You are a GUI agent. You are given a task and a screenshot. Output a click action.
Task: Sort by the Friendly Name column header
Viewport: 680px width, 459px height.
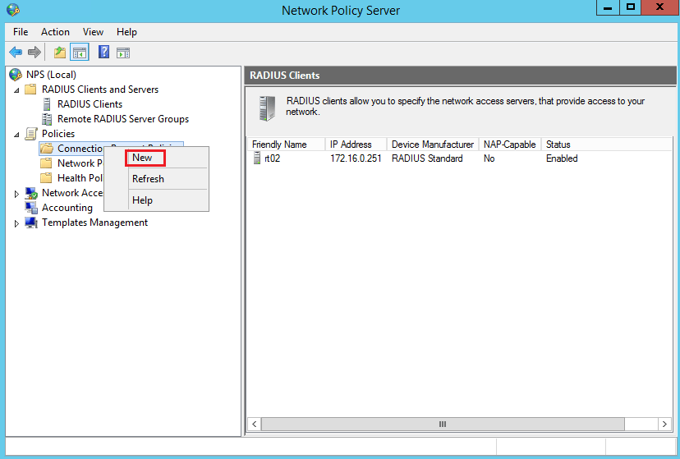coord(287,145)
